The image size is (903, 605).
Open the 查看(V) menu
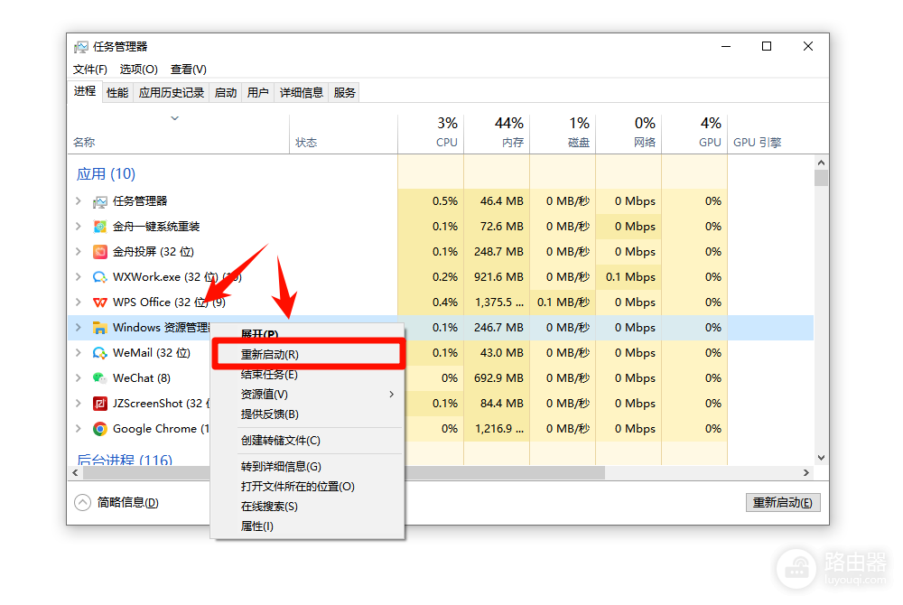pos(189,70)
